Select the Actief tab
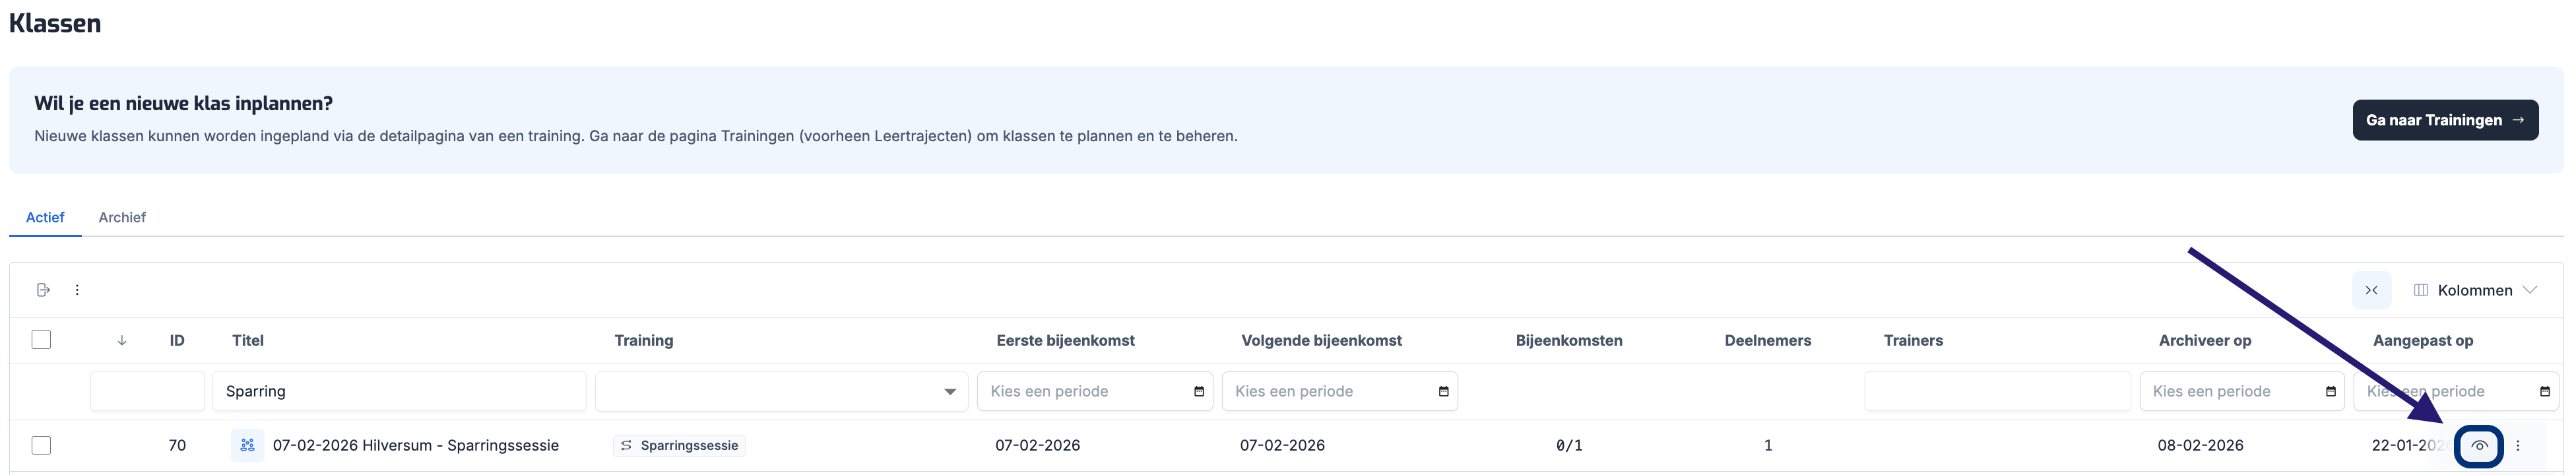The image size is (2576, 475). click(45, 218)
